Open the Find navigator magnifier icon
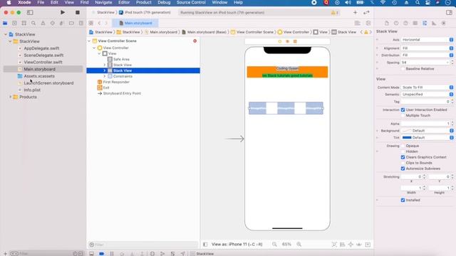The image size is (456, 256). pos(33,23)
